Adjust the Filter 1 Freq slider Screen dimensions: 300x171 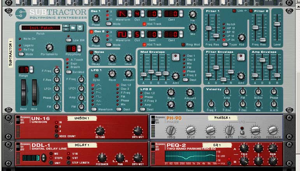pyautogui.click(x=208, y=28)
